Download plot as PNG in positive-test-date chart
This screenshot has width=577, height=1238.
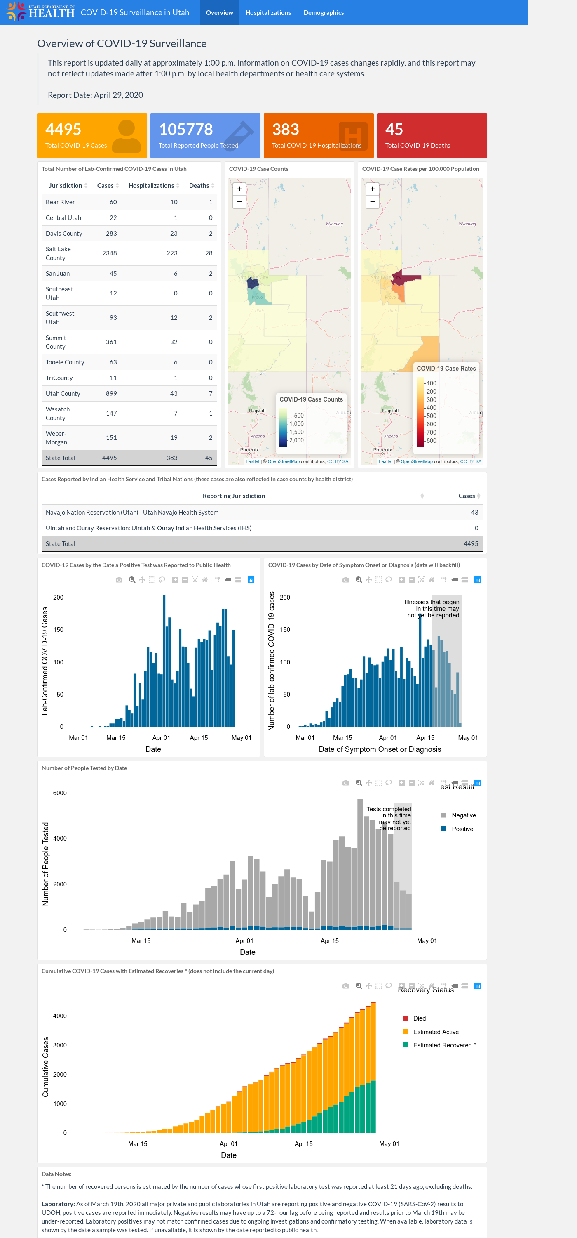(x=119, y=580)
